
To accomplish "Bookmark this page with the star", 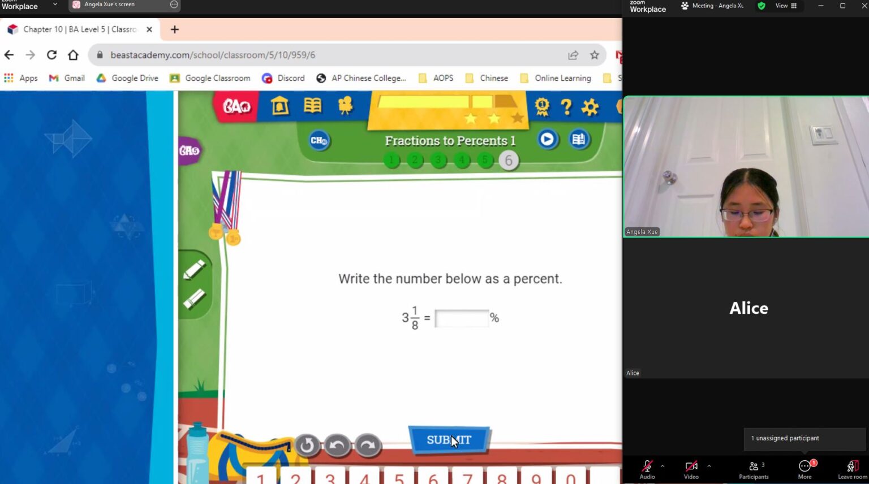I will click(x=594, y=55).
